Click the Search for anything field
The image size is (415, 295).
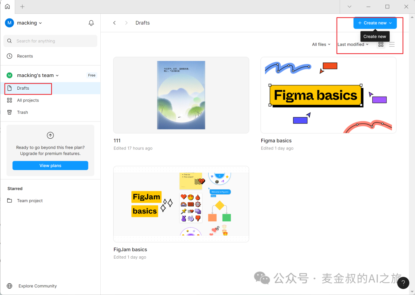pyautogui.click(x=50, y=41)
